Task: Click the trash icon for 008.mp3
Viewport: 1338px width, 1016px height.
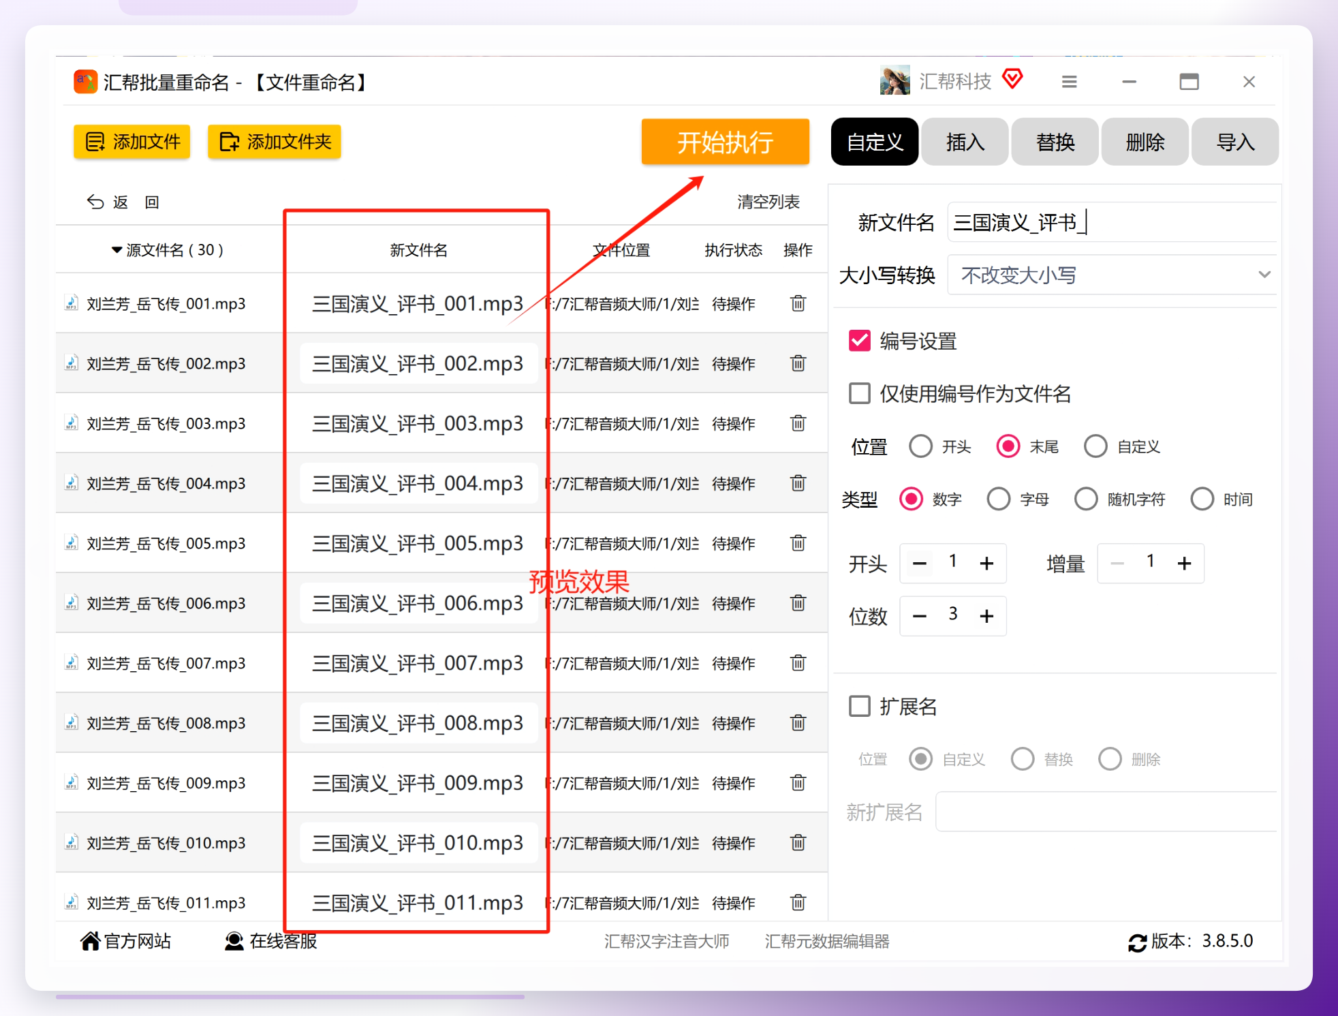Action: [x=798, y=723]
